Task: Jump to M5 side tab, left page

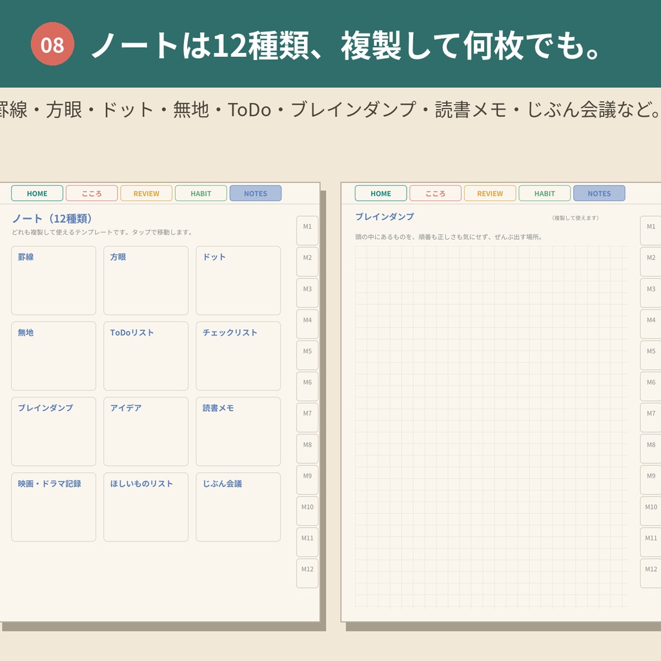Action: [307, 356]
